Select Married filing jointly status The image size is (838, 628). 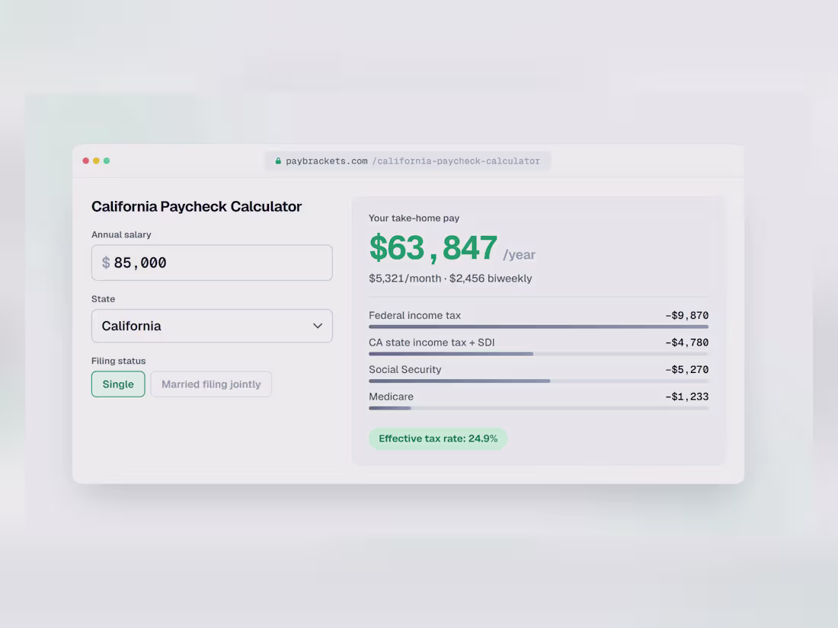tap(211, 384)
